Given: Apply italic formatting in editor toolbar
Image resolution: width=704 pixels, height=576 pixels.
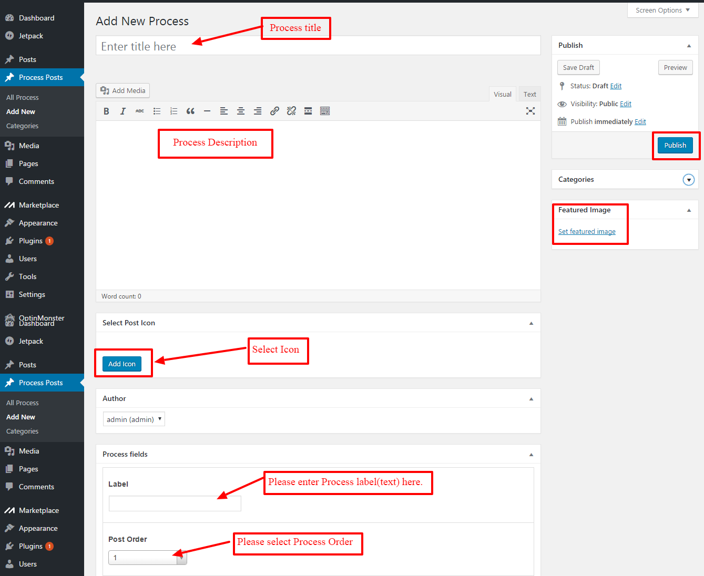Looking at the screenshot, I should [x=123, y=111].
